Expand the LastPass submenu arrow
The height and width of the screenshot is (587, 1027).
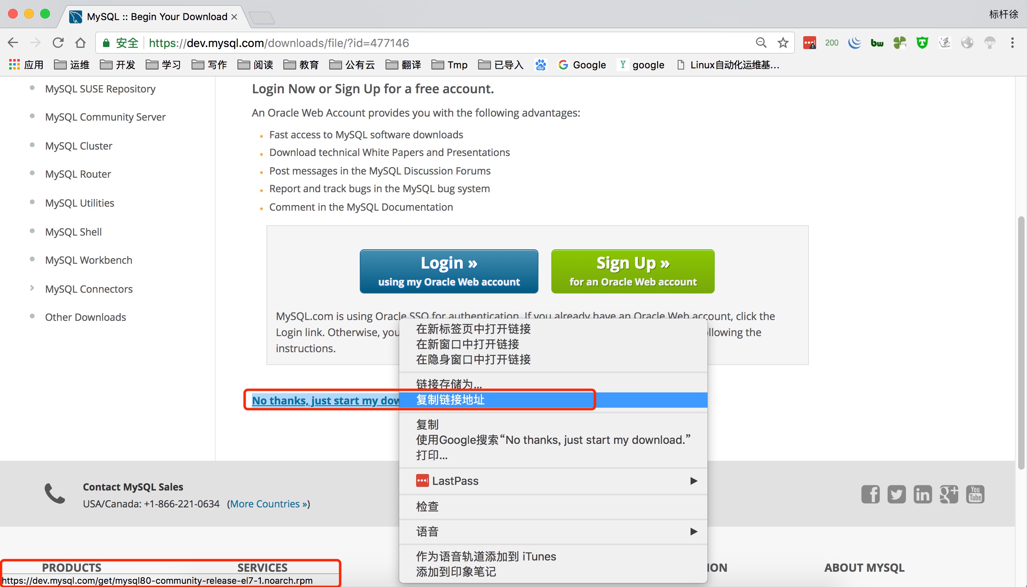pyautogui.click(x=693, y=480)
